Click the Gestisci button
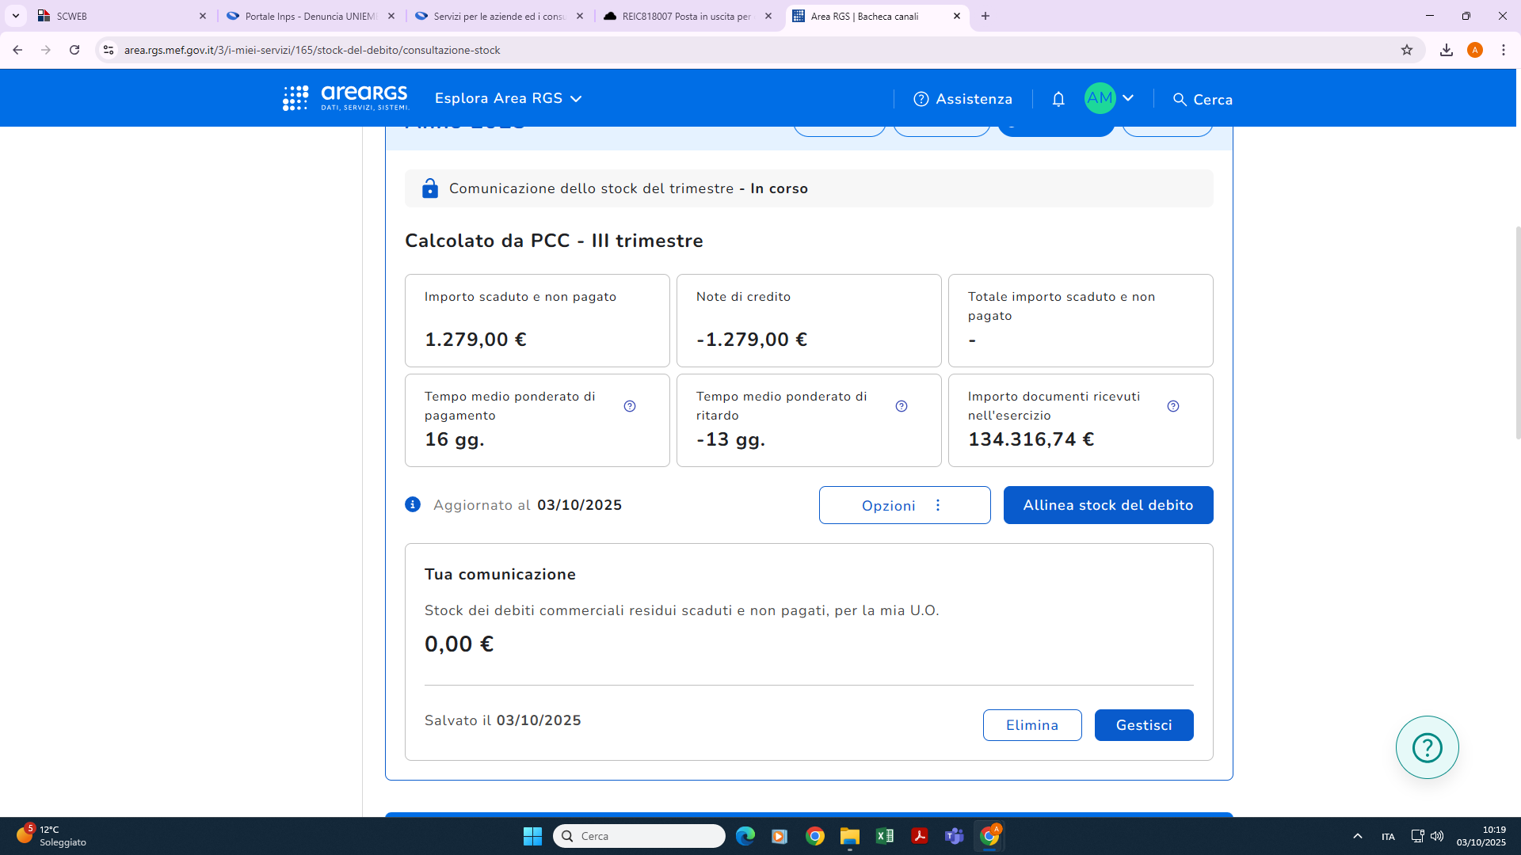The height and width of the screenshot is (855, 1521). 1143,725
